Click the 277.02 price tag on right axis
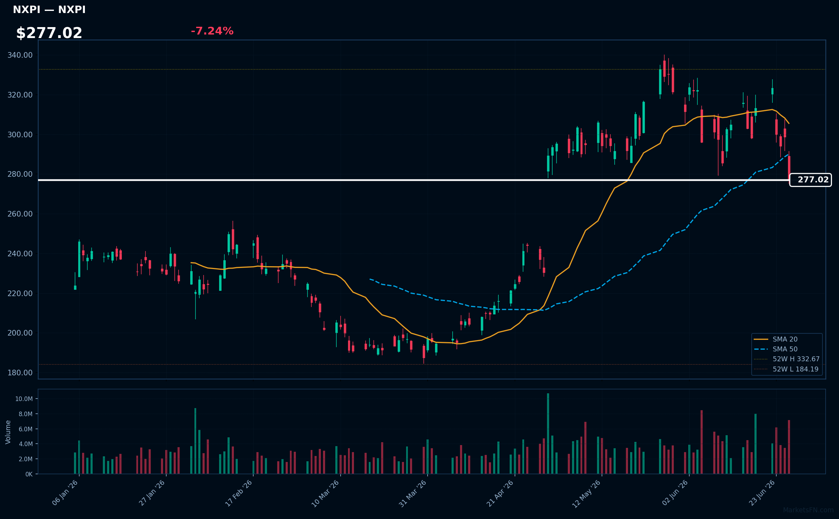 810,180
